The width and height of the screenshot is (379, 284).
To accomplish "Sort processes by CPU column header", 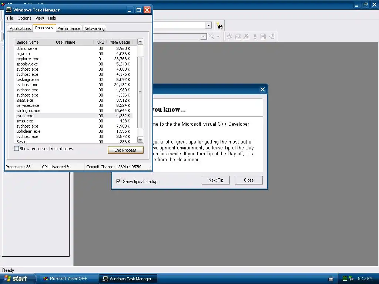I will pyautogui.click(x=100, y=42).
